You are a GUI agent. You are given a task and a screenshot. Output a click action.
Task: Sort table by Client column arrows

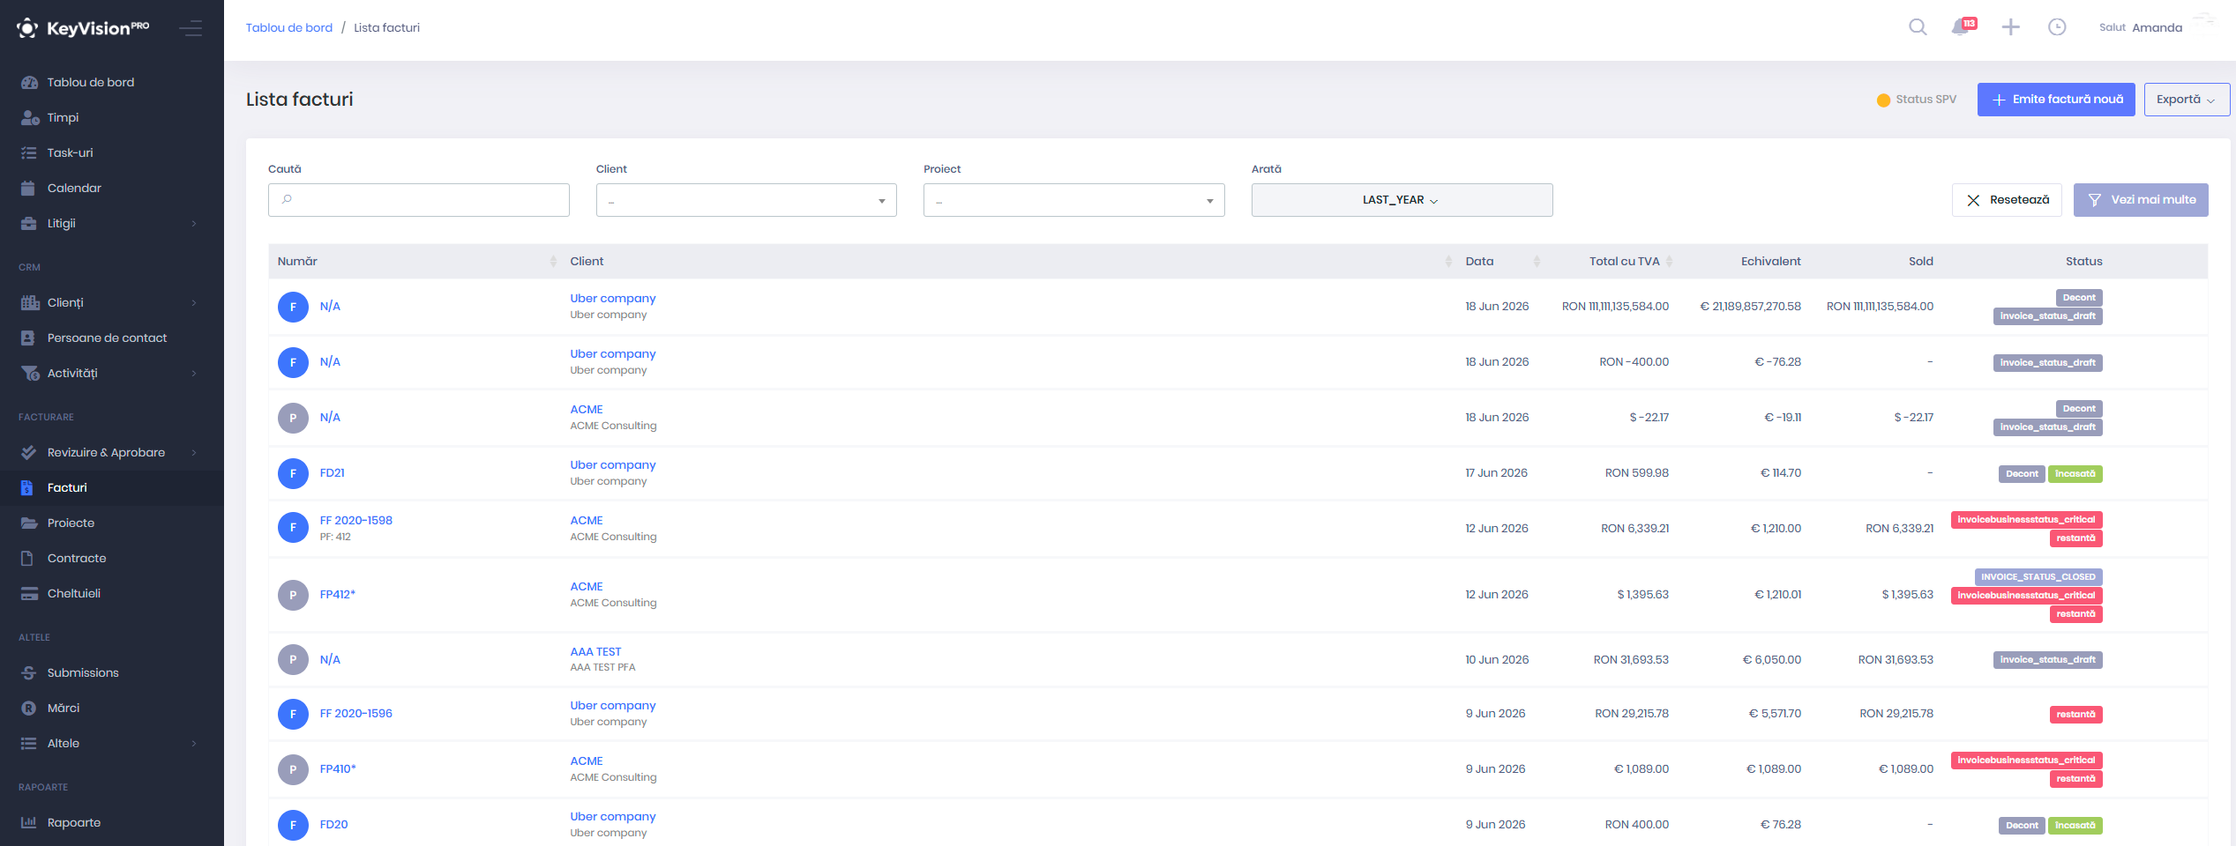click(1448, 262)
